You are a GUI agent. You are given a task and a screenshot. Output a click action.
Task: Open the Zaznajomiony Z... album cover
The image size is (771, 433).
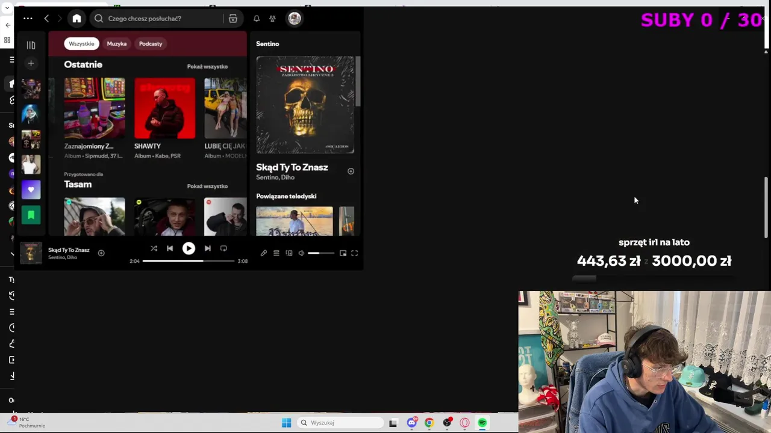(95, 108)
